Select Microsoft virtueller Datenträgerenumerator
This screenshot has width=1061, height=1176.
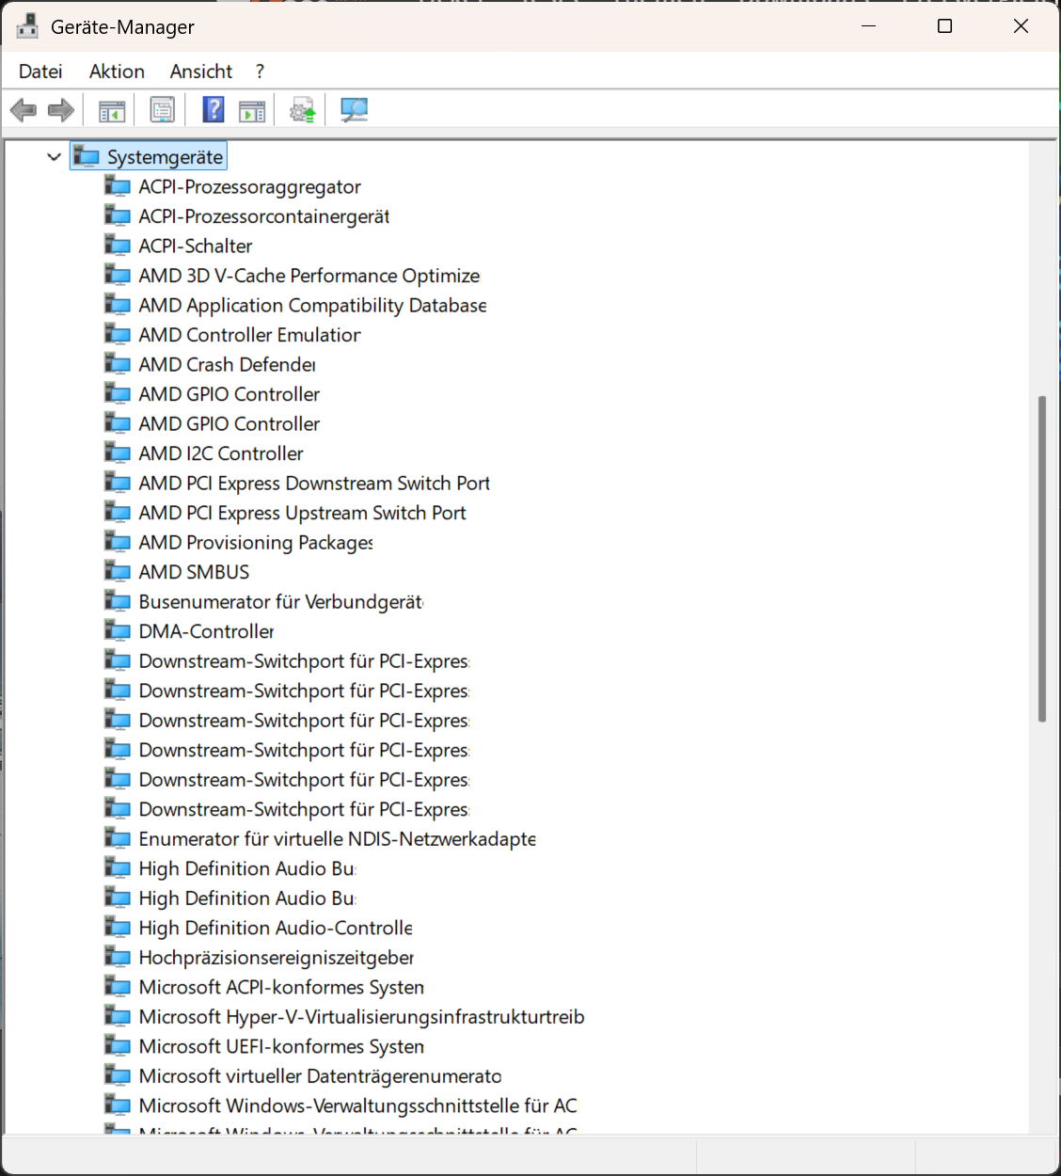(x=320, y=1076)
